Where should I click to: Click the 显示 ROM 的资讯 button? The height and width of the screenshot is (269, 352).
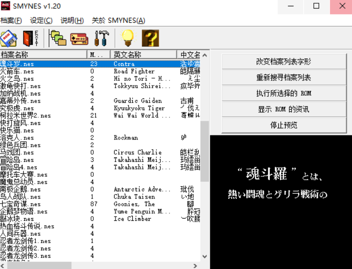pos(284,109)
